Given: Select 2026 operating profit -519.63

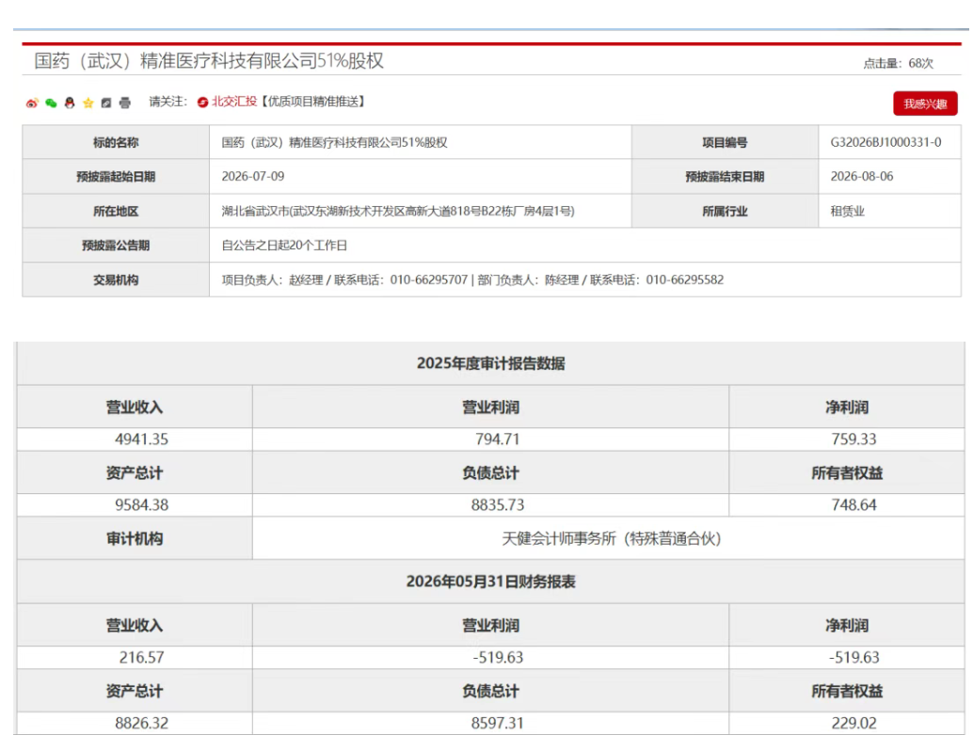Looking at the screenshot, I should 498,657.
